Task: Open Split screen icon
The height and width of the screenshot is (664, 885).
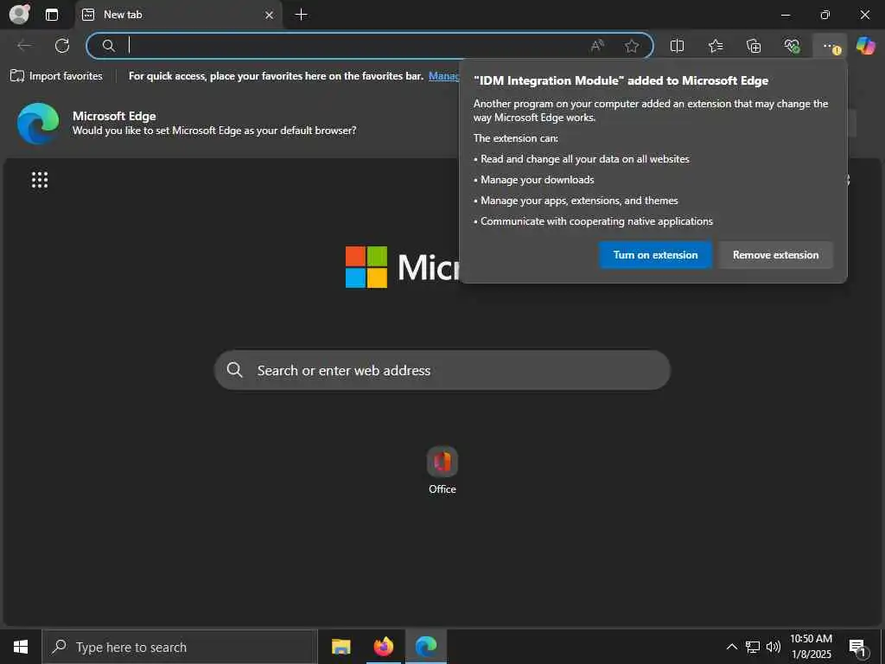Action: 677,46
